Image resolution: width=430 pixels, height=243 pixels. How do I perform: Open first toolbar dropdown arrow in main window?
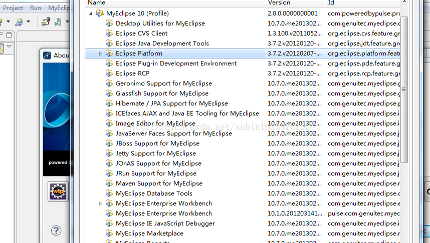[x=8, y=21]
